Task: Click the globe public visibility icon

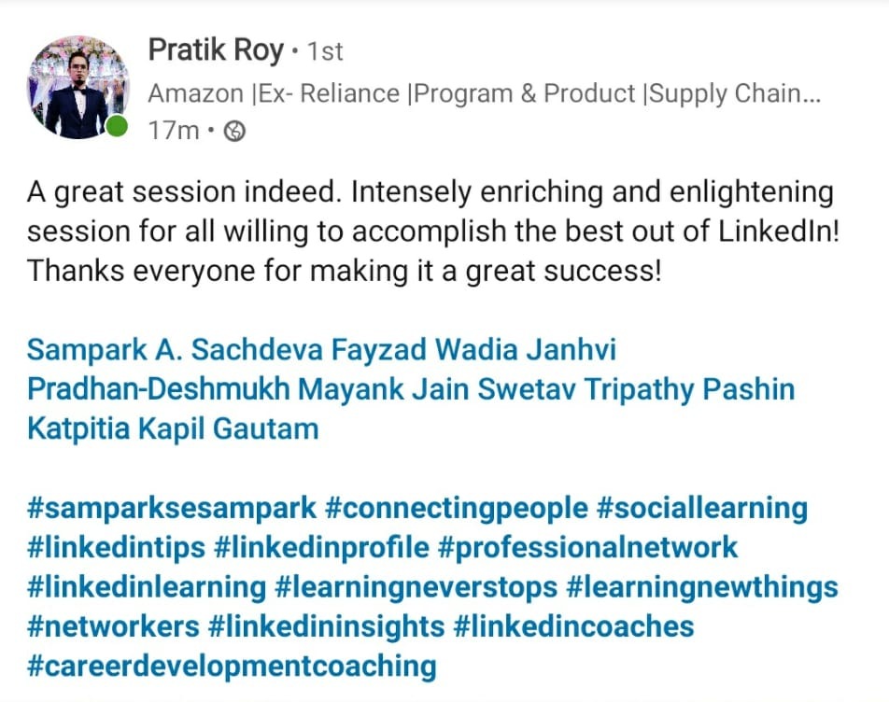Action: pos(236,132)
